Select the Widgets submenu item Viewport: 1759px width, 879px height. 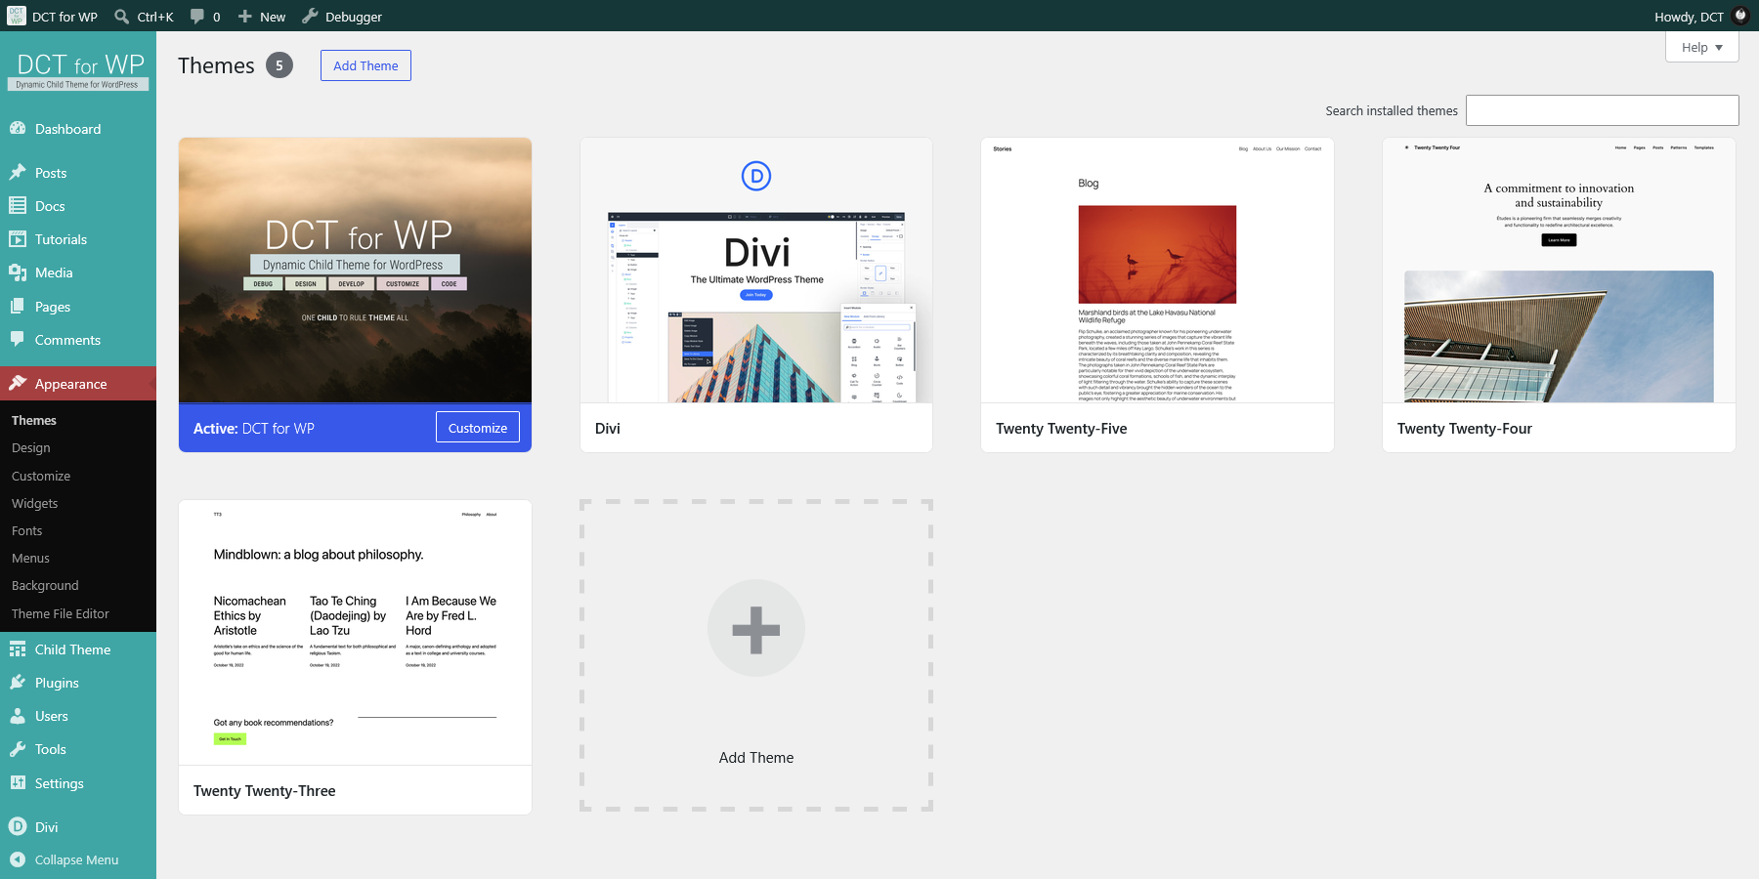[35, 503]
